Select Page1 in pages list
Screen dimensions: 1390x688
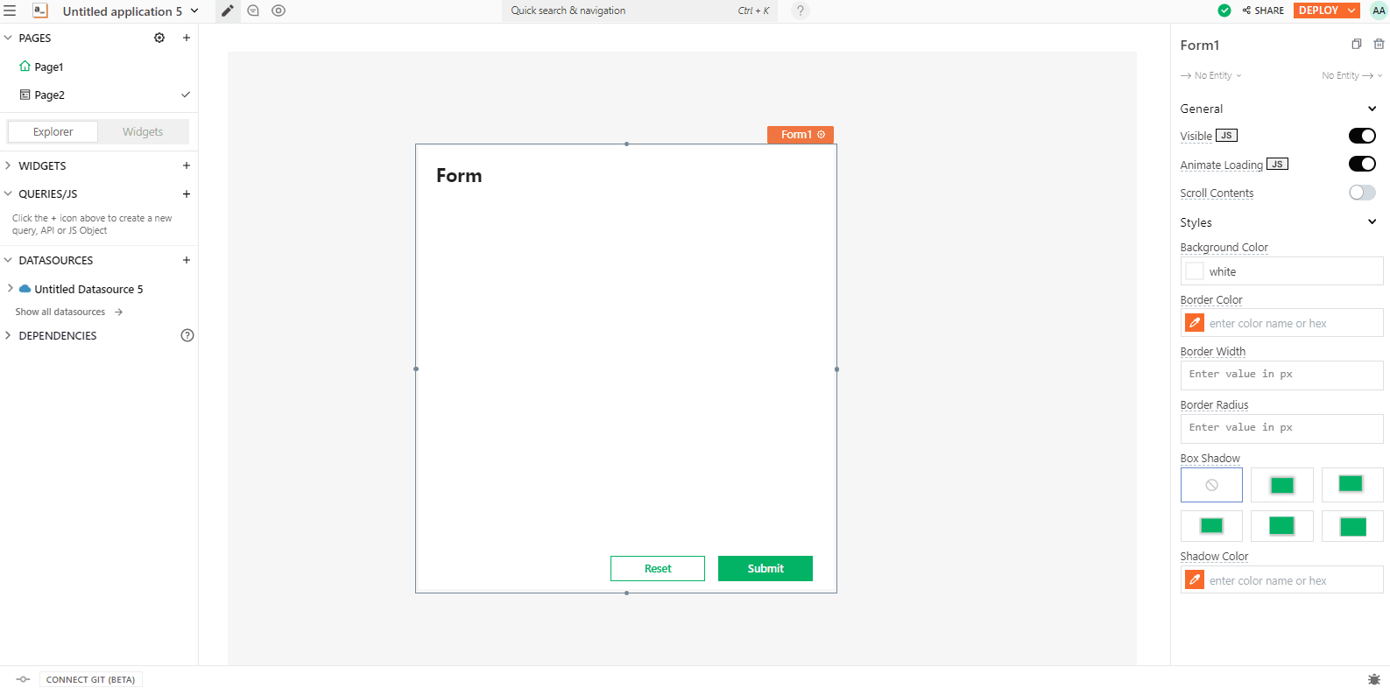(x=49, y=67)
